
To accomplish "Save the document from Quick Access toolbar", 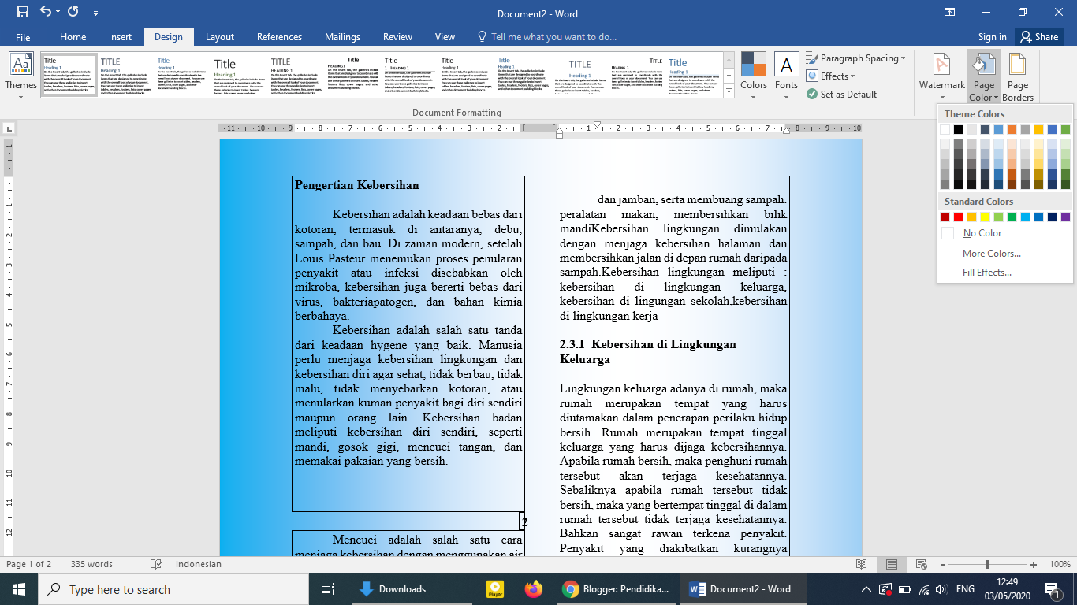I will pyautogui.click(x=21, y=12).
